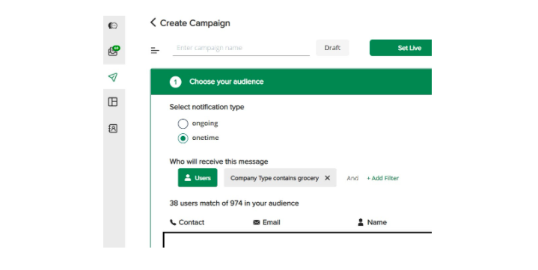Select the onetime notification type
This screenshot has height=270, width=538.
tap(183, 138)
